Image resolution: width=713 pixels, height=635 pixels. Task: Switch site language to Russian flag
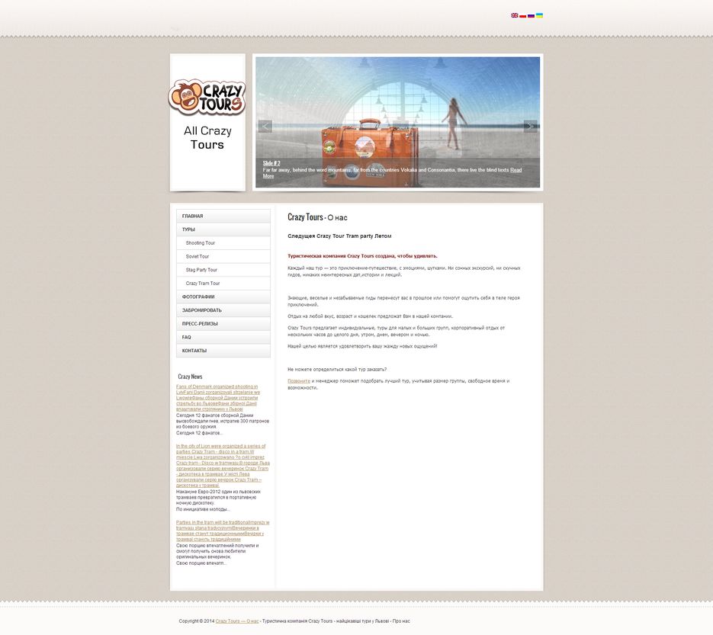click(531, 15)
